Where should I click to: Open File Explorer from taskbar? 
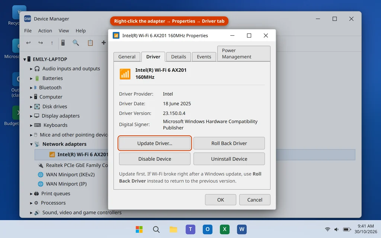pos(173,229)
